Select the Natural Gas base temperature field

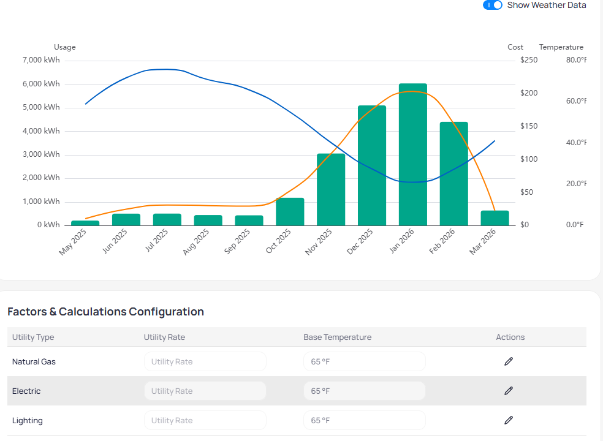pyautogui.click(x=364, y=361)
